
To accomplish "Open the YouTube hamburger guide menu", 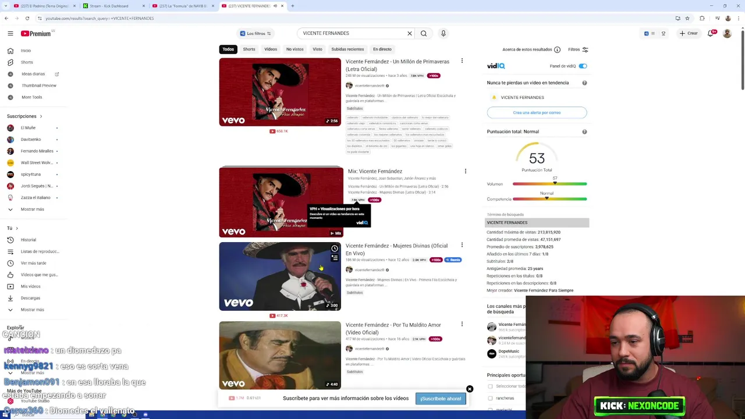I will pos(10,34).
